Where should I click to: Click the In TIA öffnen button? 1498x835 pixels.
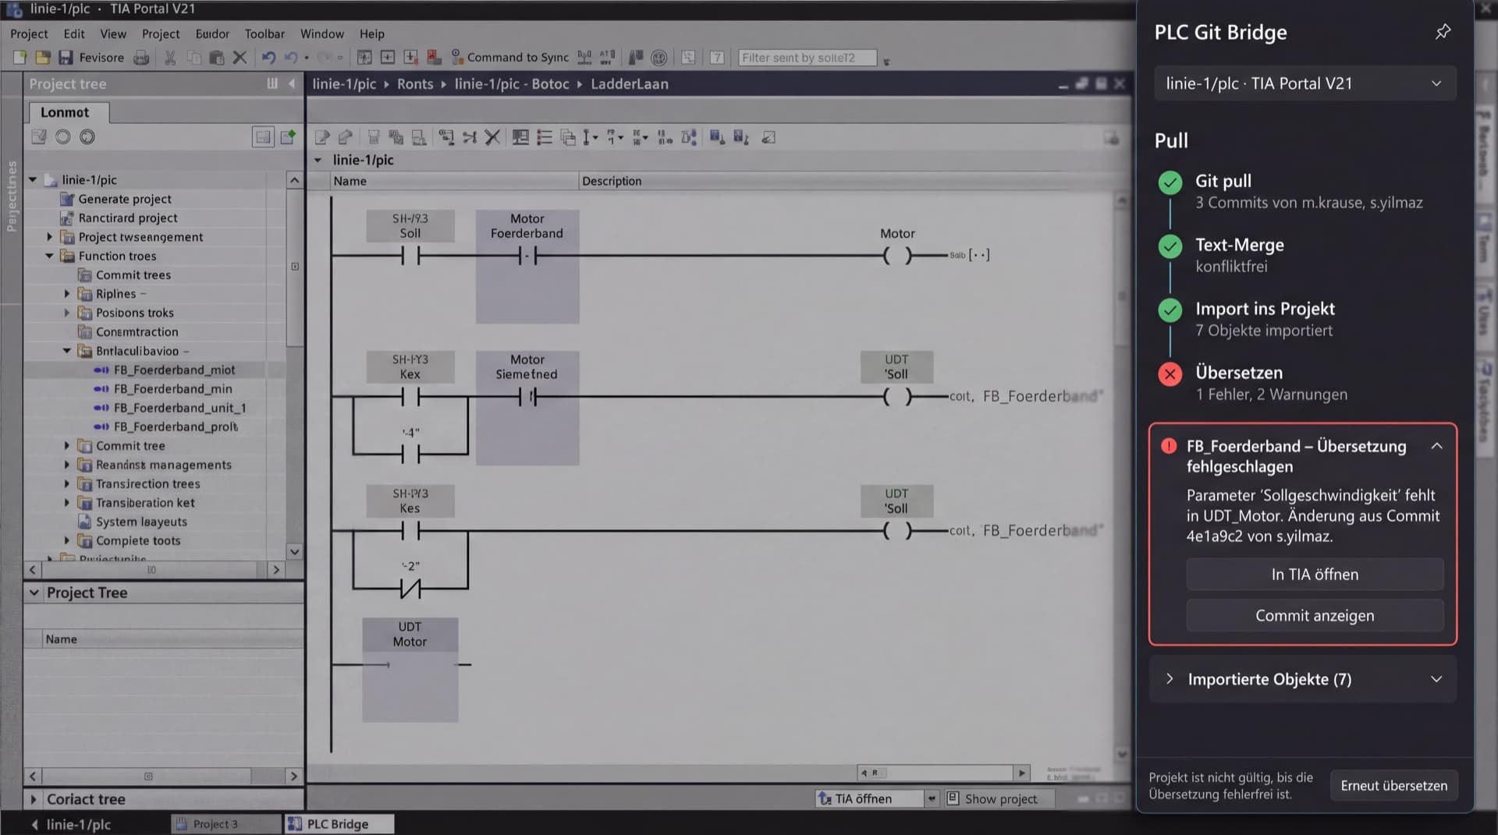[x=1315, y=575]
